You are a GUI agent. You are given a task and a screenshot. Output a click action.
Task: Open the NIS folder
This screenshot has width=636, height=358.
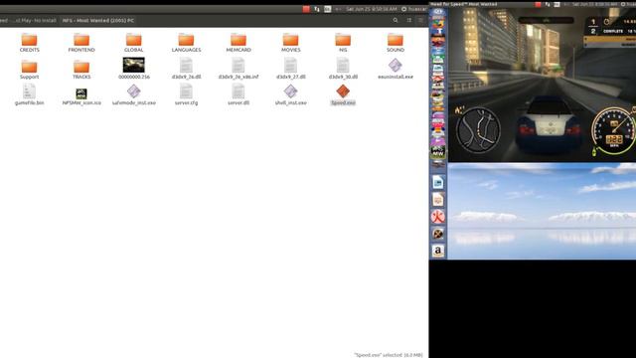(x=343, y=43)
